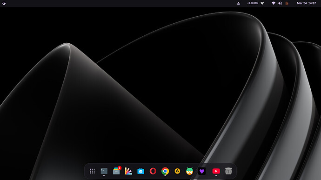Click the WiFi icon beside the speed readout
The image size is (321, 180).
tap(262, 3)
